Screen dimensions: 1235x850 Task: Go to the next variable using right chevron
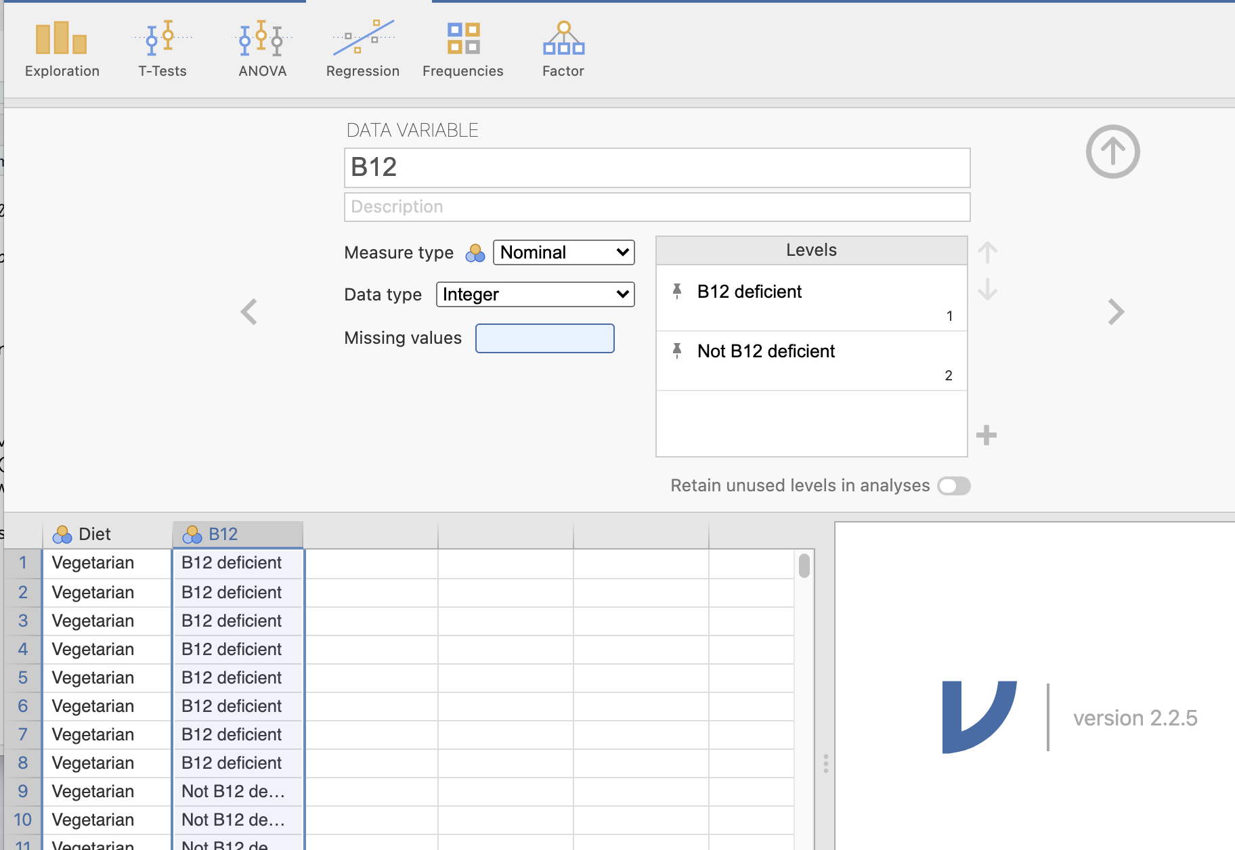(x=1114, y=311)
